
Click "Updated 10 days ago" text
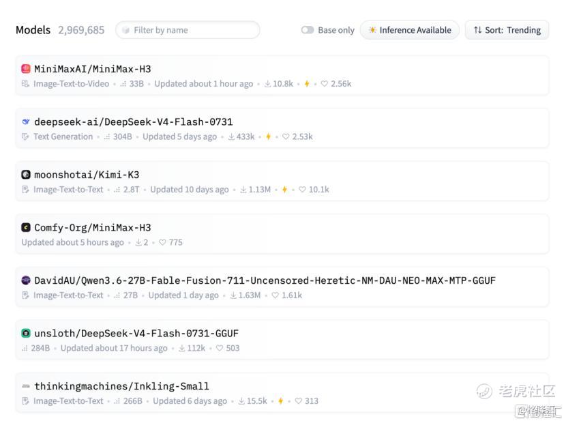189,190
